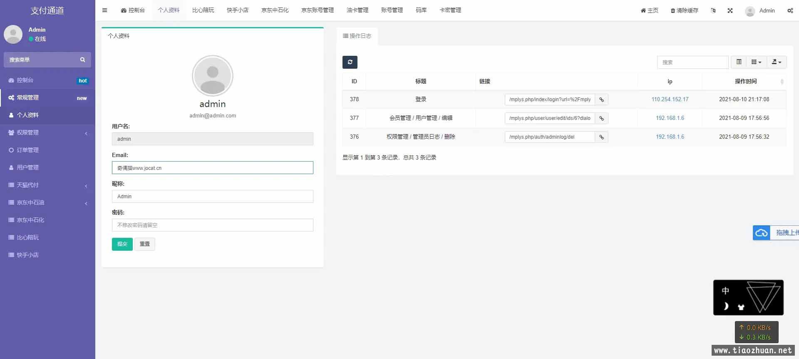Switch to 油卡管理 top tab
Viewport: 799px width, 359px height.
(357, 10)
